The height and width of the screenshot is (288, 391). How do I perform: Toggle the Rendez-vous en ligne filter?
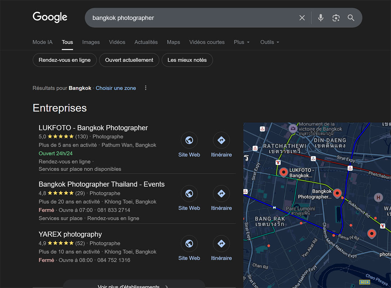coord(64,60)
